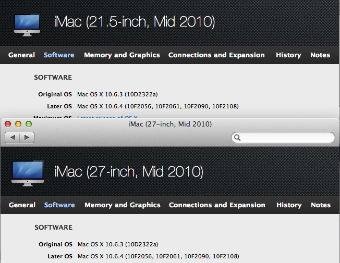Image resolution: width=340 pixels, height=263 pixels.
Task: Click the large heading iMac (21.5-inch, Mid 2010)
Action: pos(134,22)
